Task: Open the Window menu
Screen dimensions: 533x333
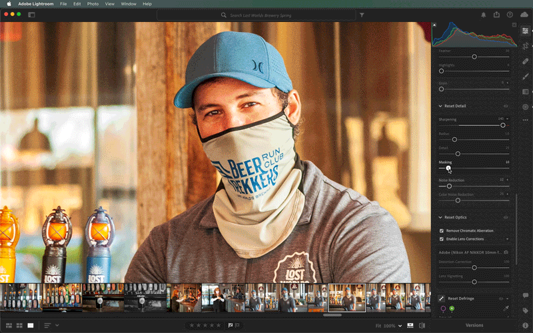Action: pos(129,4)
